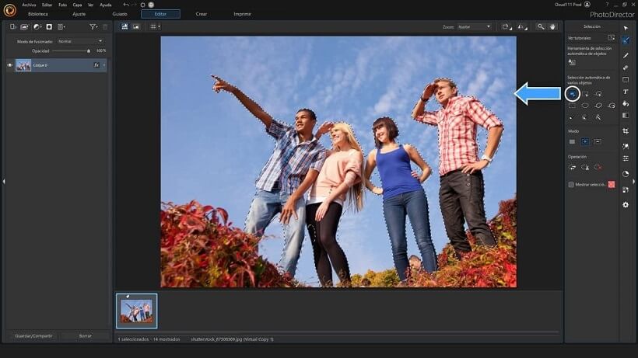Open the Capa menu
The image size is (638, 358).
[77, 5]
